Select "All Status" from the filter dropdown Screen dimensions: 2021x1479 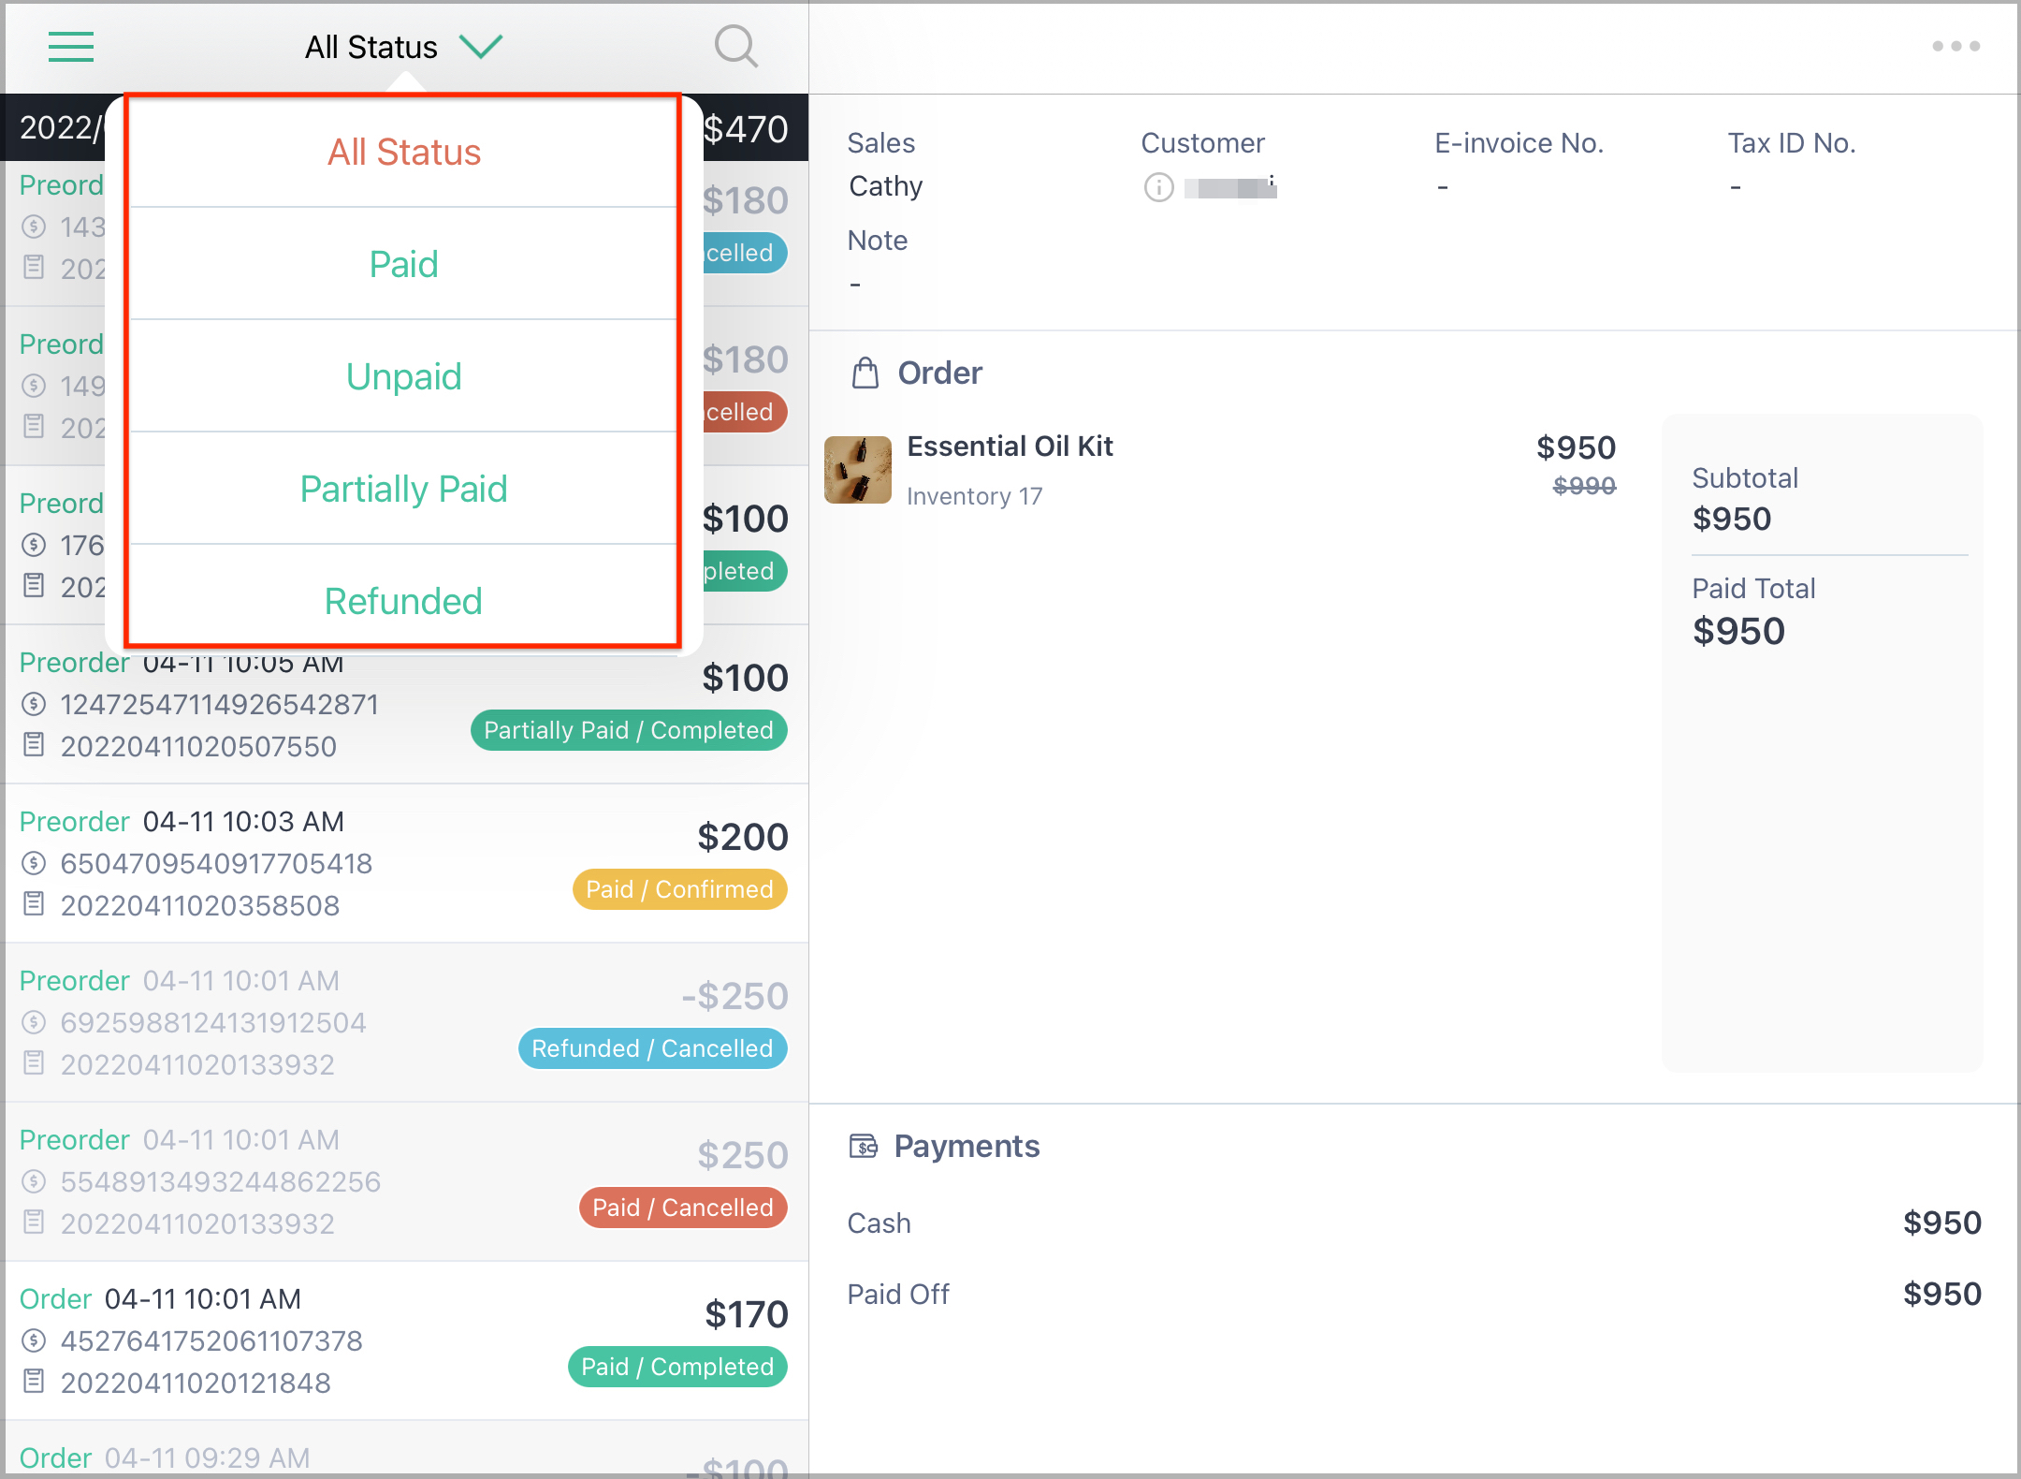tap(403, 152)
